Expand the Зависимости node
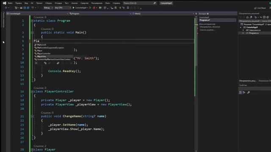The image size is (271, 152). click(x=243, y=30)
